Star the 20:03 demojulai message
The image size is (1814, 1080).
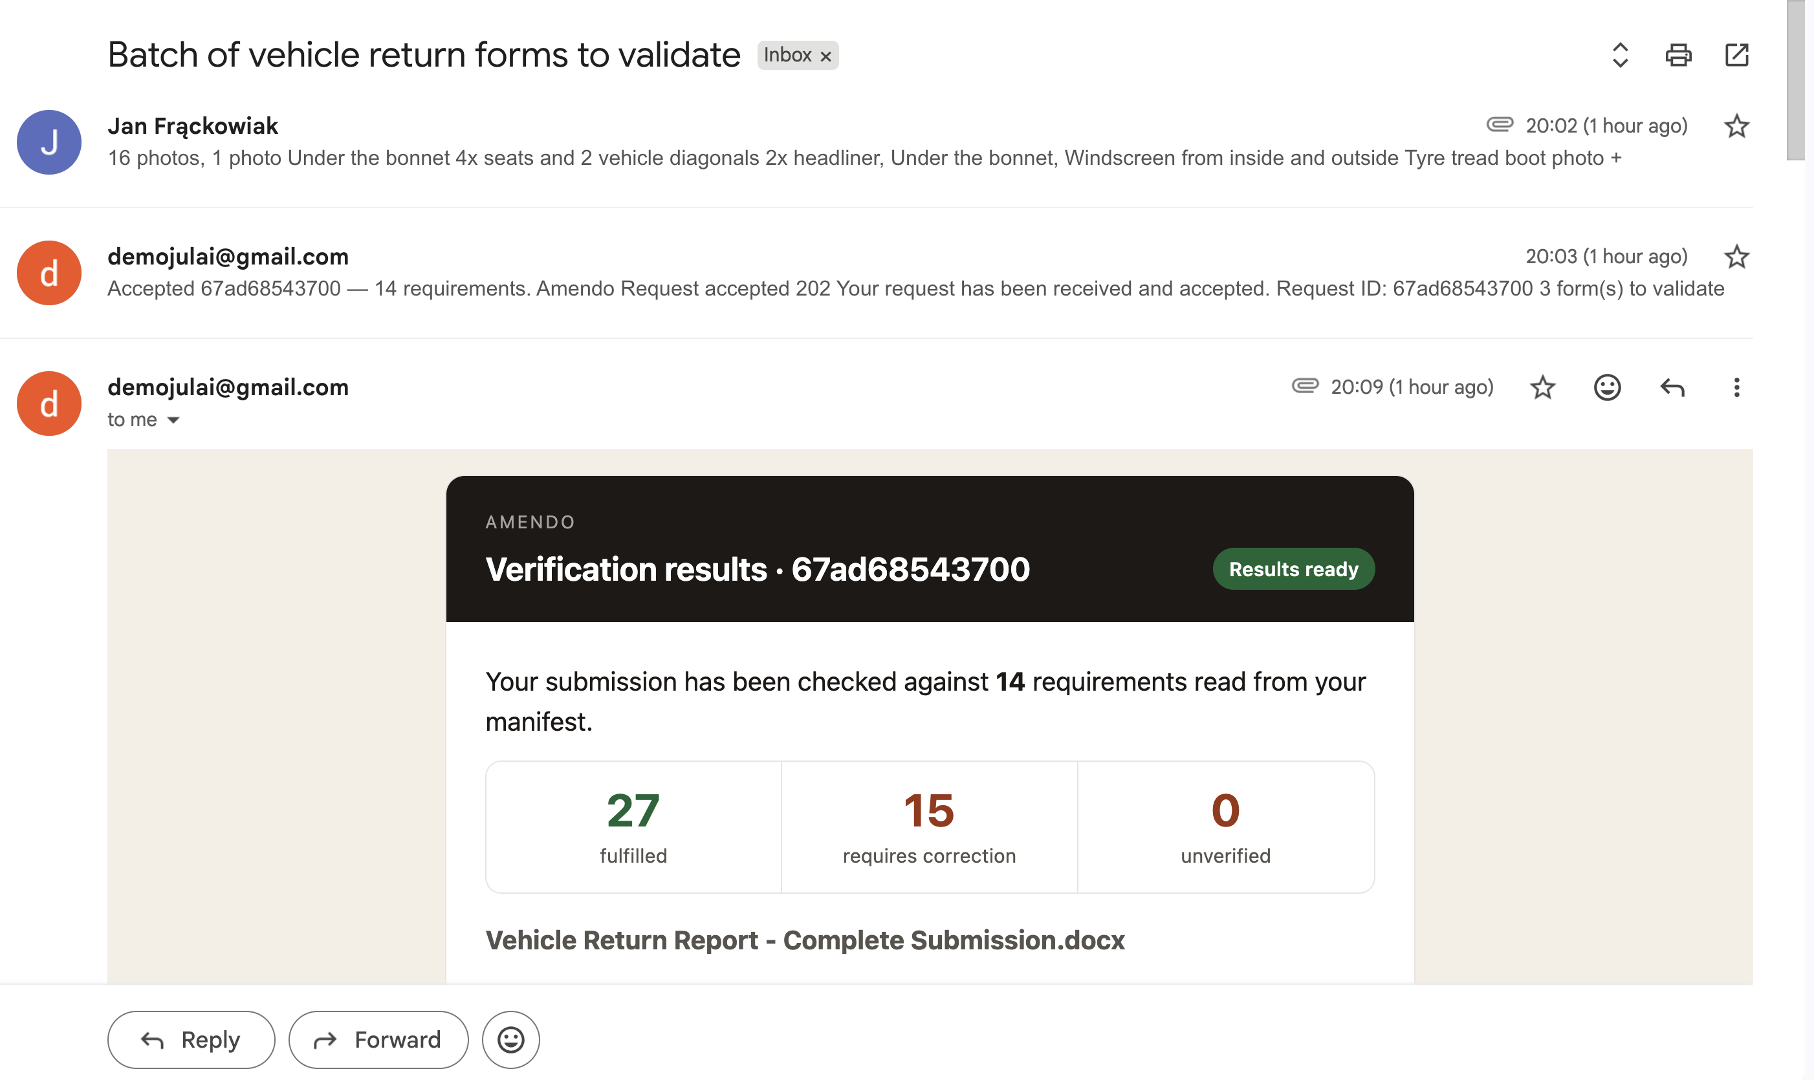click(x=1737, y=257)
